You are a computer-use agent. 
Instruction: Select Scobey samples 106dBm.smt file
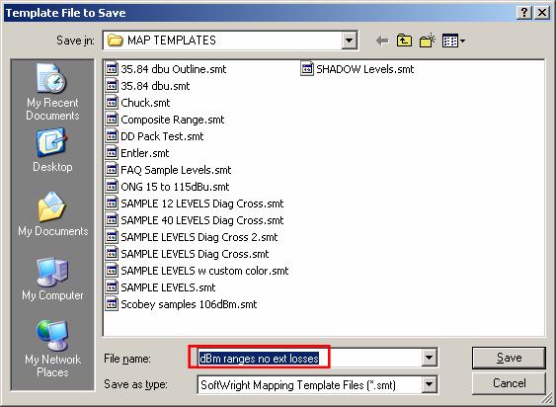click(x=181, y=304)
